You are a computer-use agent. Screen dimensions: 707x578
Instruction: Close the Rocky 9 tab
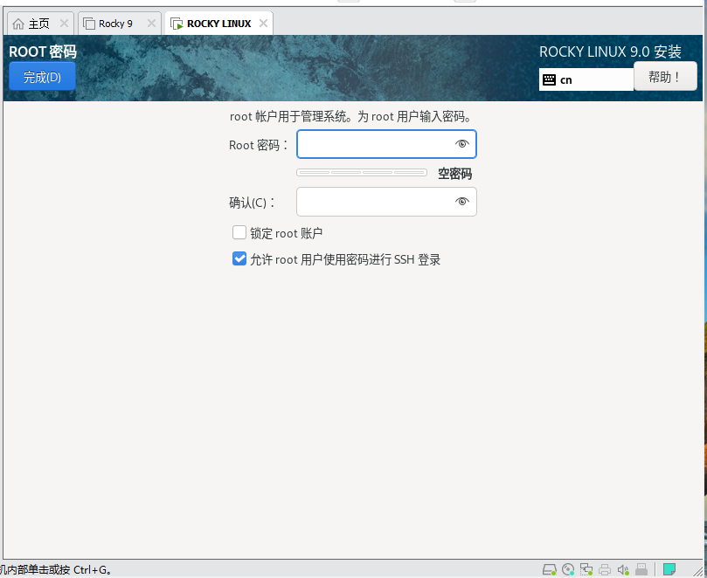(x=151, y=24)
